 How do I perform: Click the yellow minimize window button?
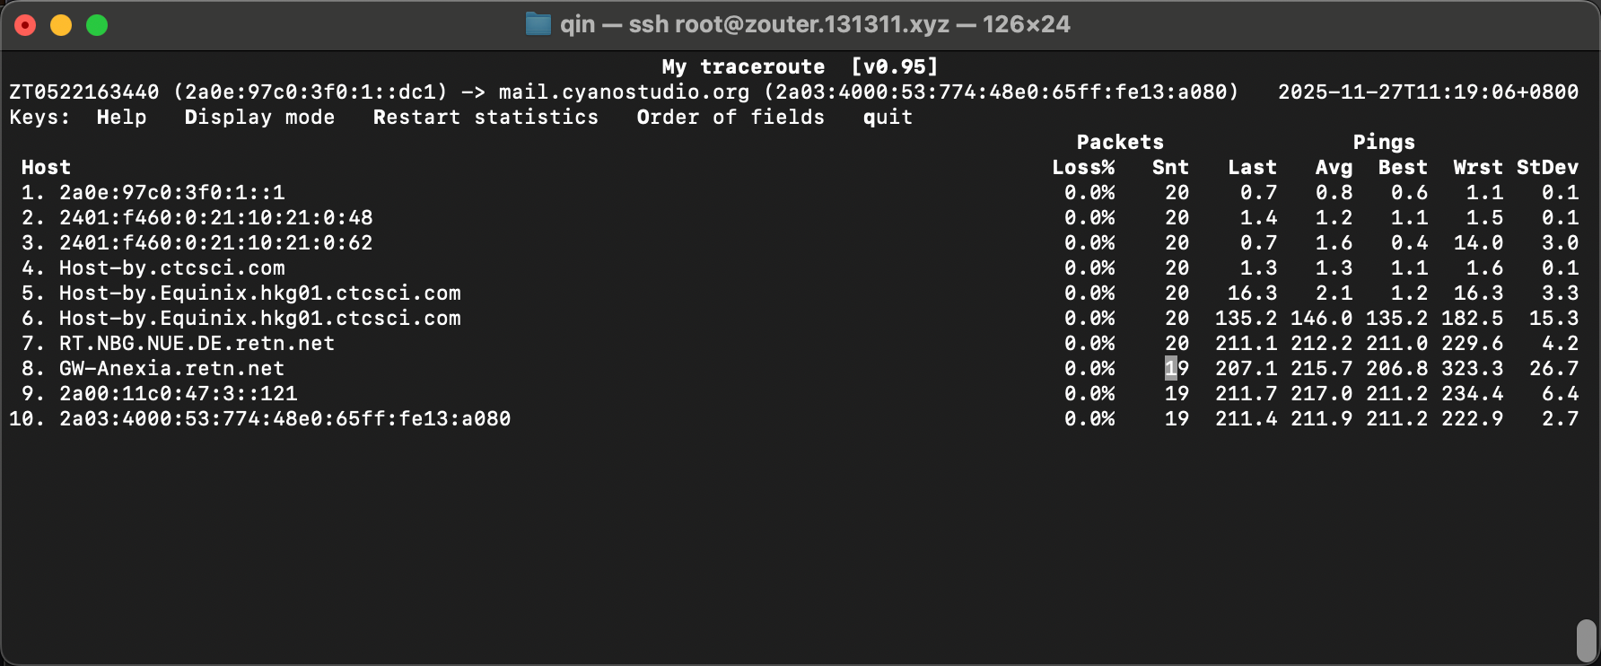pos(61,25)
